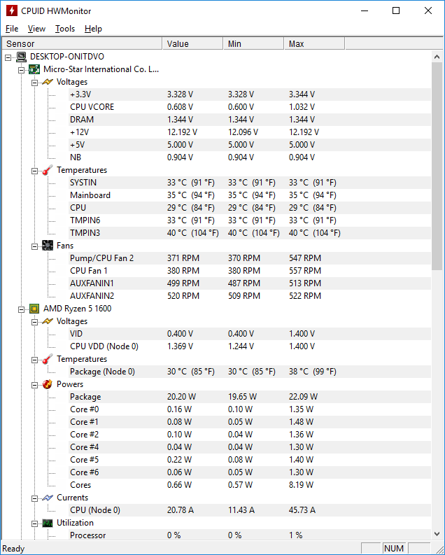Collapse the Currents group
The image size is (445, 555).
tap(34, 498)
